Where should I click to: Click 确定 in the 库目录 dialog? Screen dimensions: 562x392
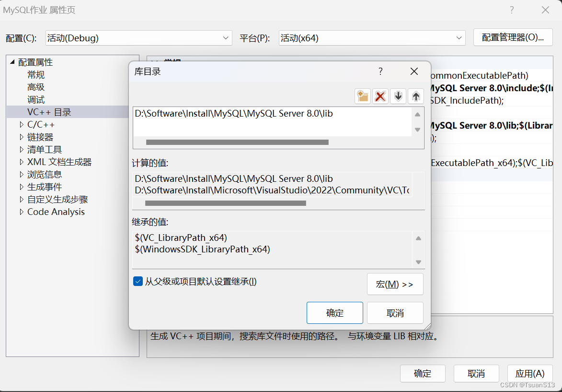pyautogui.click(x=335, y=313)
